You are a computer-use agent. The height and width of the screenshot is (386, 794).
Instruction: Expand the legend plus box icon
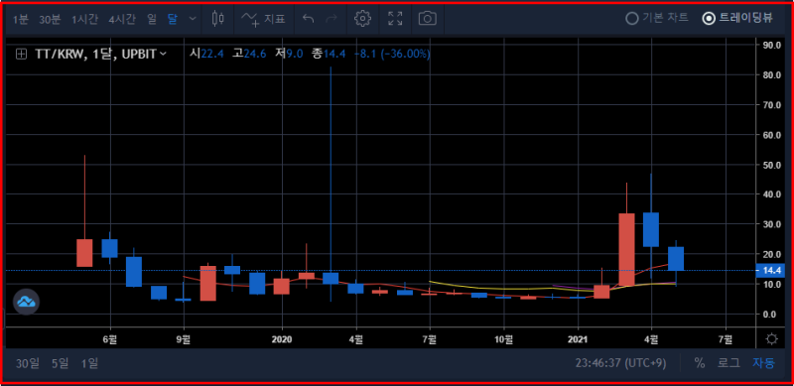21,55
